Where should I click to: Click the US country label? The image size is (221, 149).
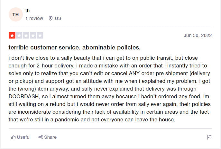(58, 18)
